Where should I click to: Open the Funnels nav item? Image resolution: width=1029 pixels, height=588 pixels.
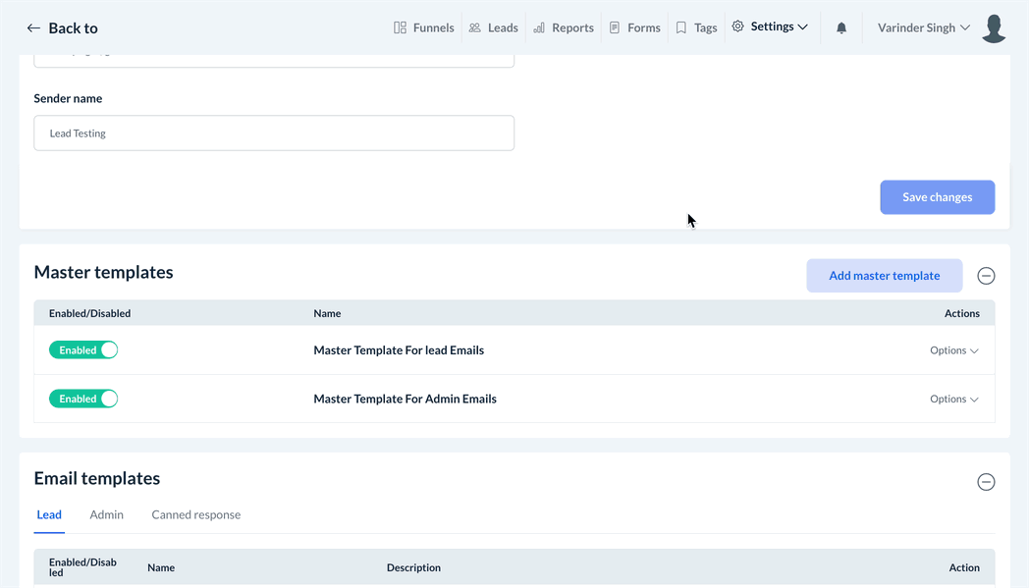pyautogui.click(x=424, y=27)
